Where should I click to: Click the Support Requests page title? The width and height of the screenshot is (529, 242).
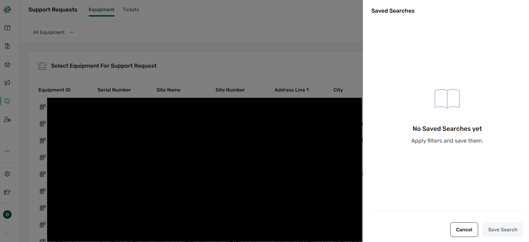53,10
